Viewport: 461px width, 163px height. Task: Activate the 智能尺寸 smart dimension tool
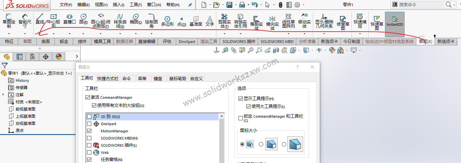[25, 21]
